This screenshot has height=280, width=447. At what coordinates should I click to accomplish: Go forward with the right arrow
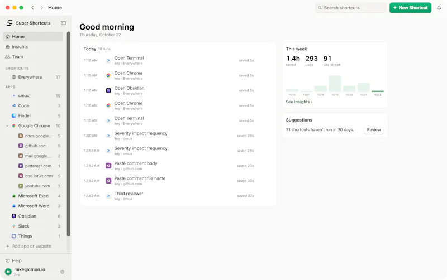pyautogui.click(x=41, y=8)
